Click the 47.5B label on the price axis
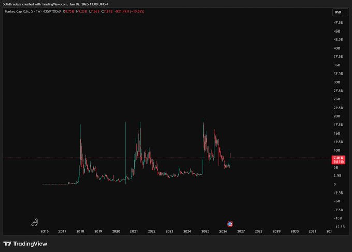 pos(339,23)
